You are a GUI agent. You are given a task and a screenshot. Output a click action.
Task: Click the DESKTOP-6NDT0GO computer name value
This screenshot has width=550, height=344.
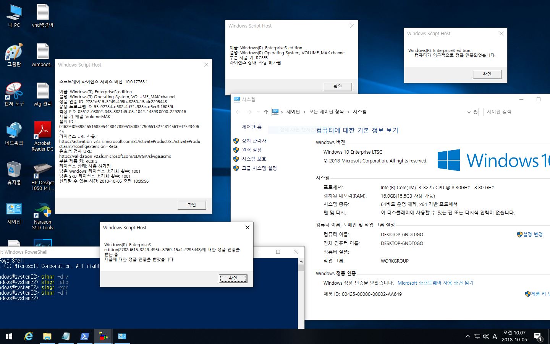click(402, 235)
